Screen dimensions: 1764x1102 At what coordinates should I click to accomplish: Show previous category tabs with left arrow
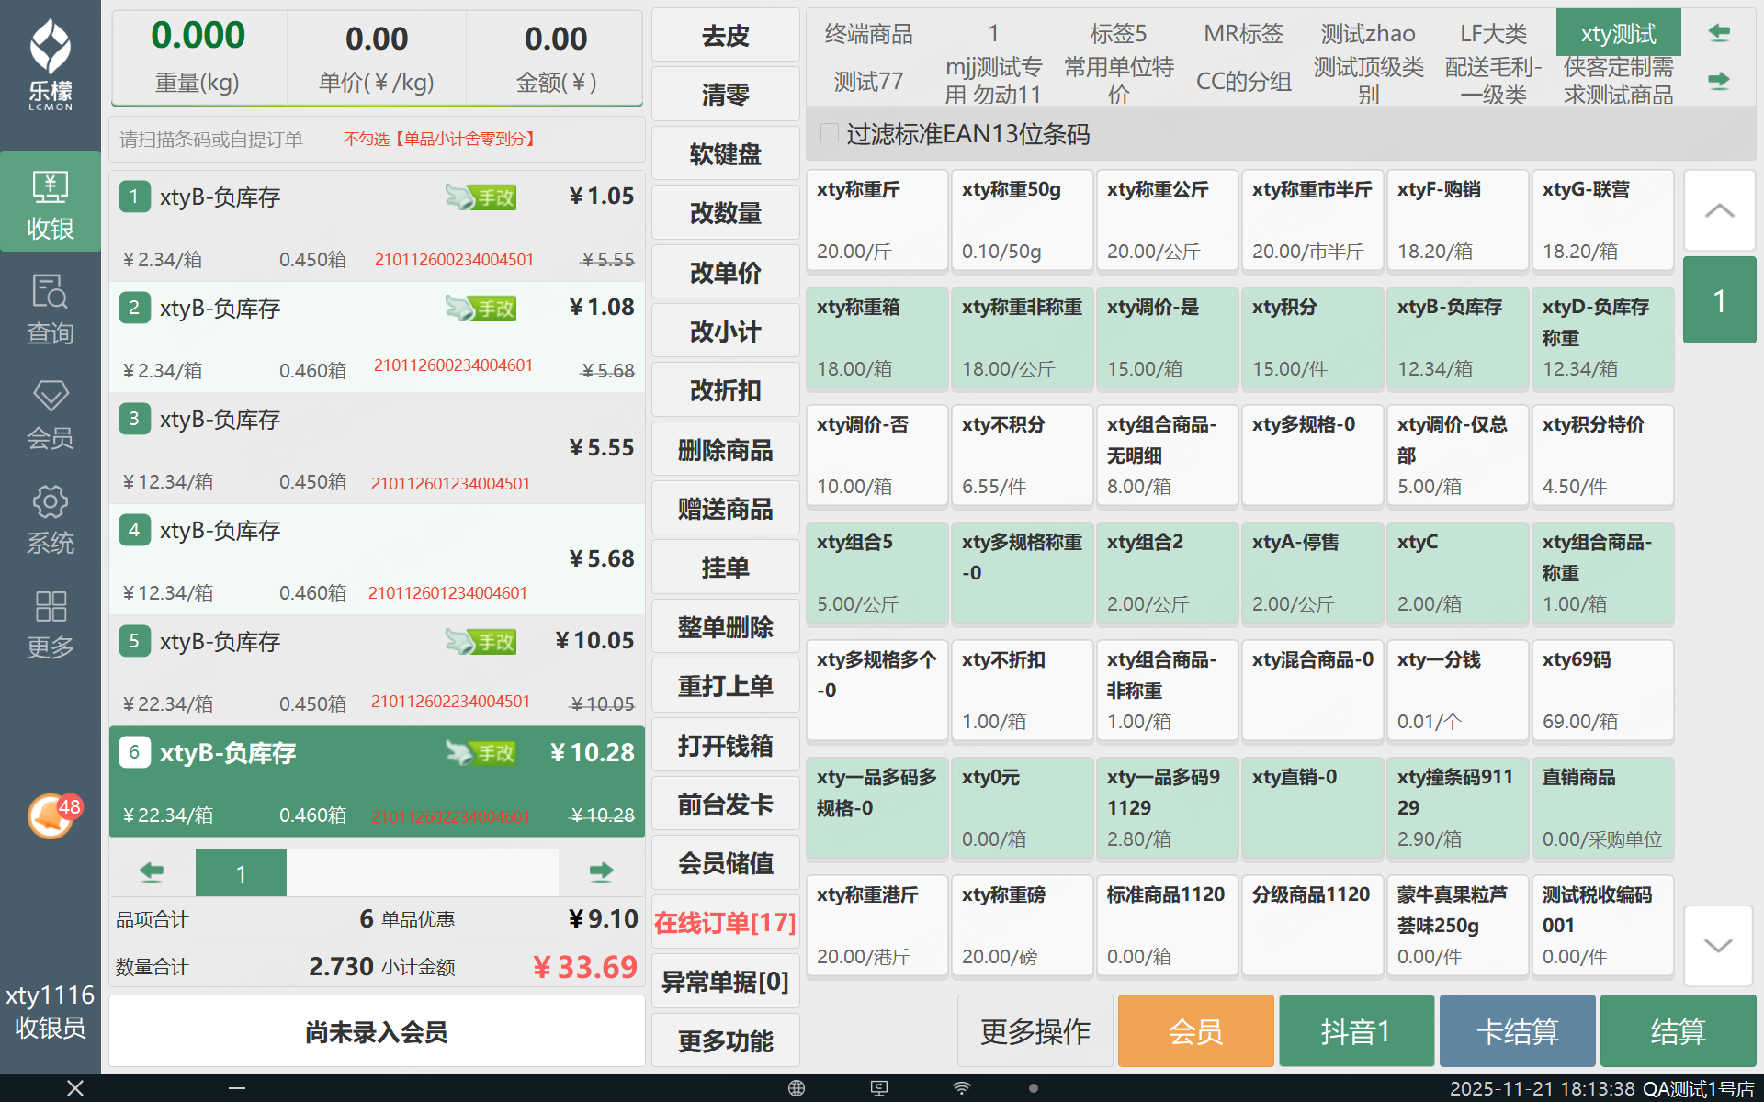tap(1719, 33)
